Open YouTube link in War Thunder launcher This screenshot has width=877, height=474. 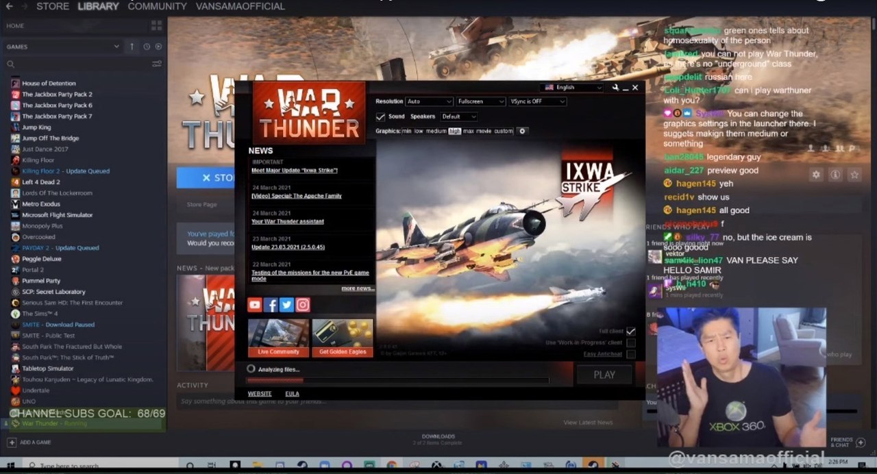(255, 305)
